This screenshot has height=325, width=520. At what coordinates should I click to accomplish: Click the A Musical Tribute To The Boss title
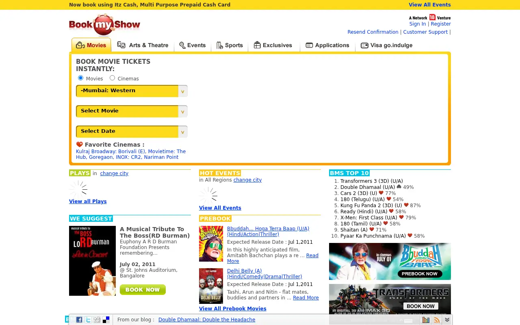[155, 232]
